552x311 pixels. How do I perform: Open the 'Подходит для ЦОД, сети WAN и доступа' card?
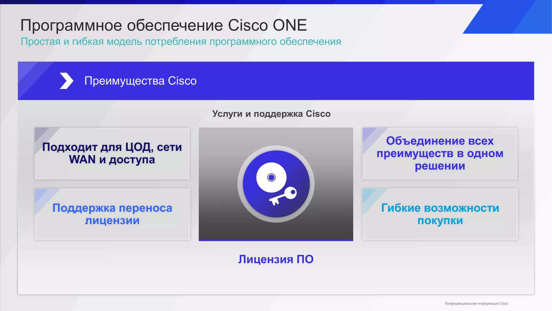(x=112, y=153)
